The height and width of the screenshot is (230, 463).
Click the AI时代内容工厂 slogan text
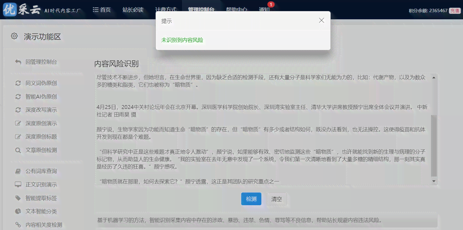[62, 10]
